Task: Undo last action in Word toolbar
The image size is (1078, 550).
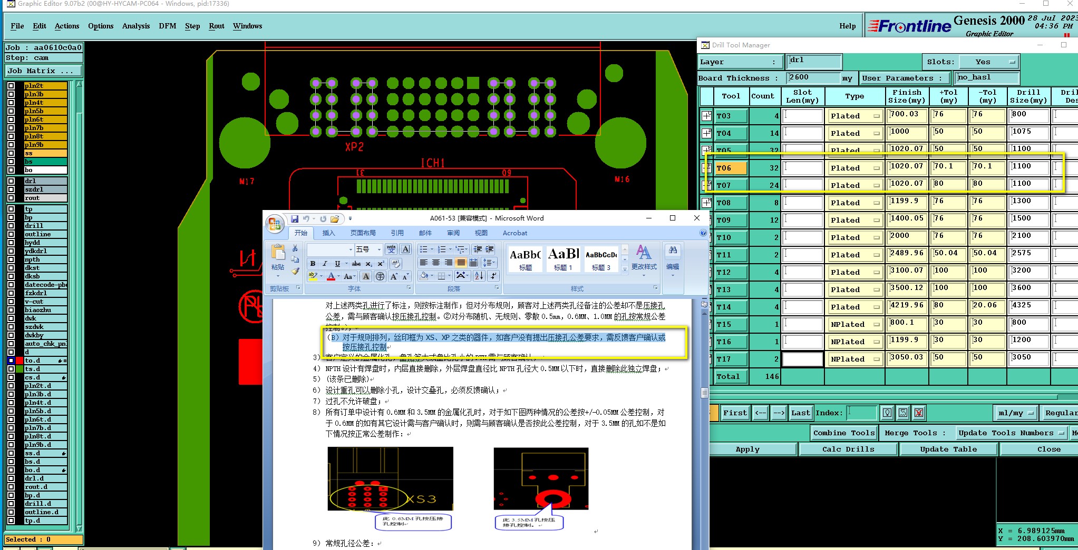Action: [306, 219]
